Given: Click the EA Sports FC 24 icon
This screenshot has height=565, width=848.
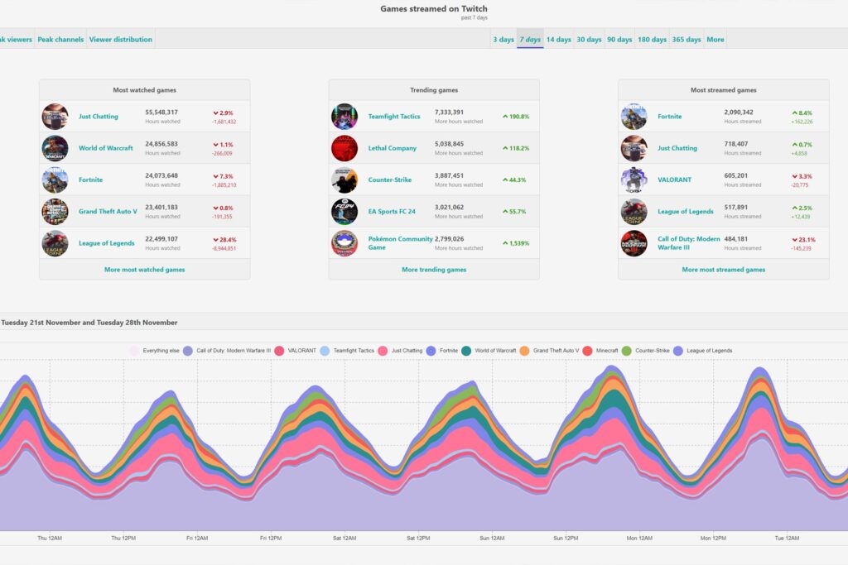Looking at the screenshot, I should point(344,212).
